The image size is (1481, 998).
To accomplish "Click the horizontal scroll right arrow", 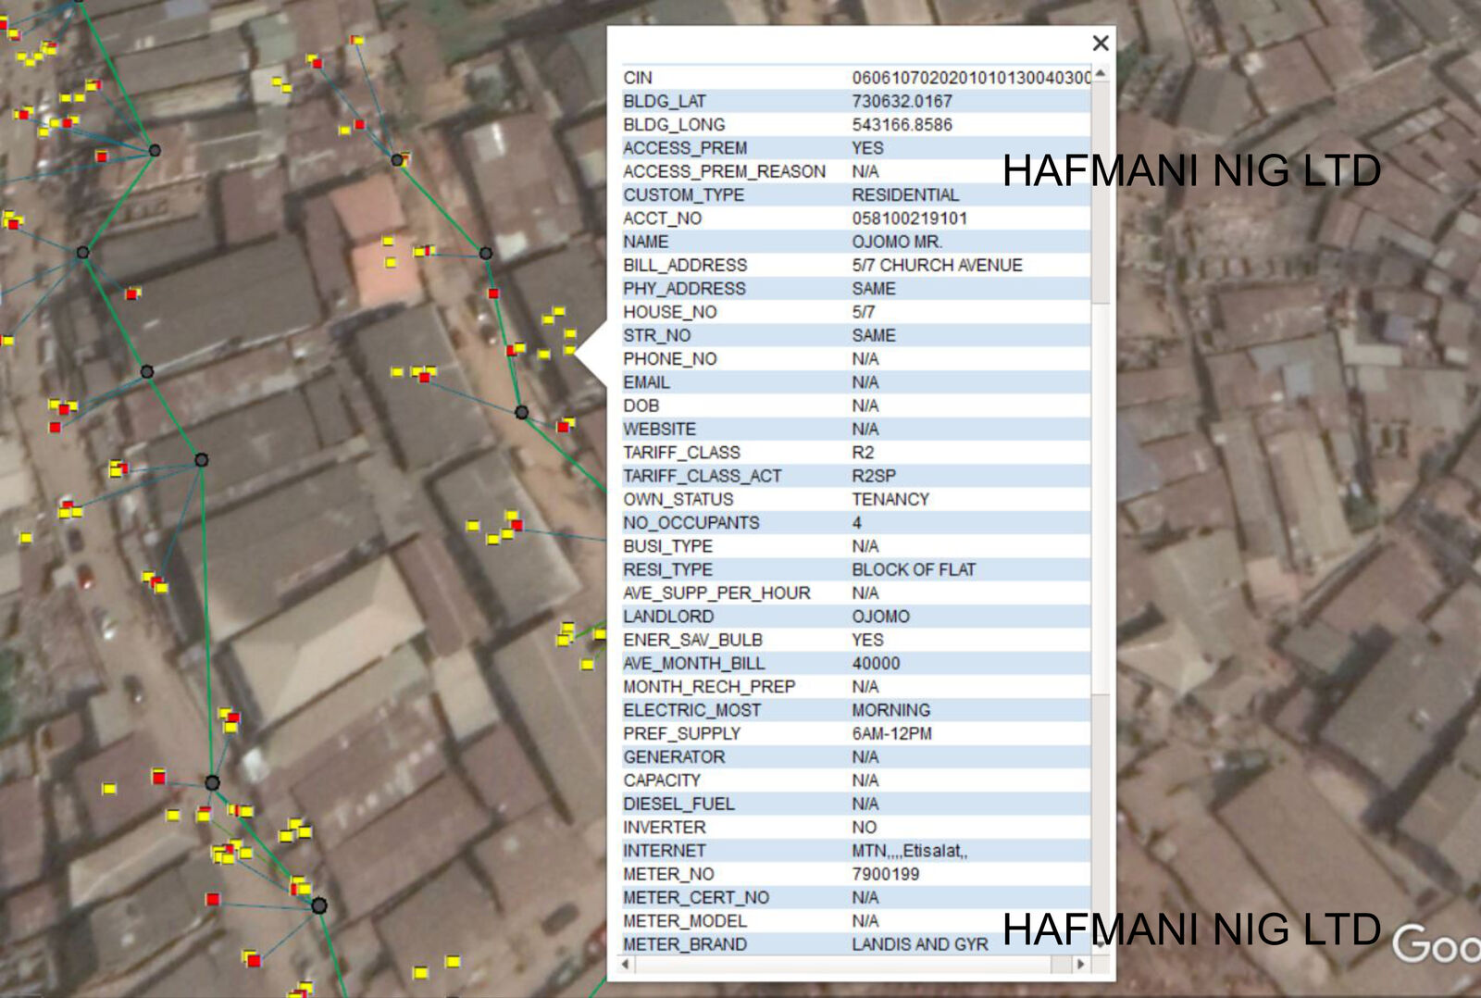I will (1080, 964).
